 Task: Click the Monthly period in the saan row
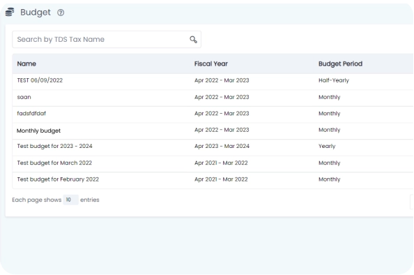point(329,97)
